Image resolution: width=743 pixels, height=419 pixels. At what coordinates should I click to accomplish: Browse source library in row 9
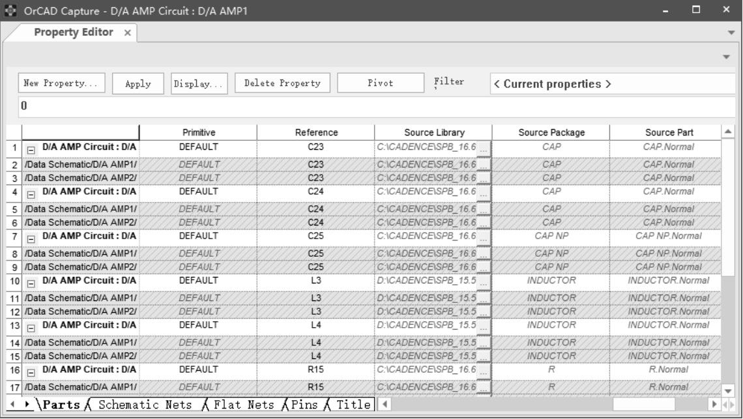point(484,267)
